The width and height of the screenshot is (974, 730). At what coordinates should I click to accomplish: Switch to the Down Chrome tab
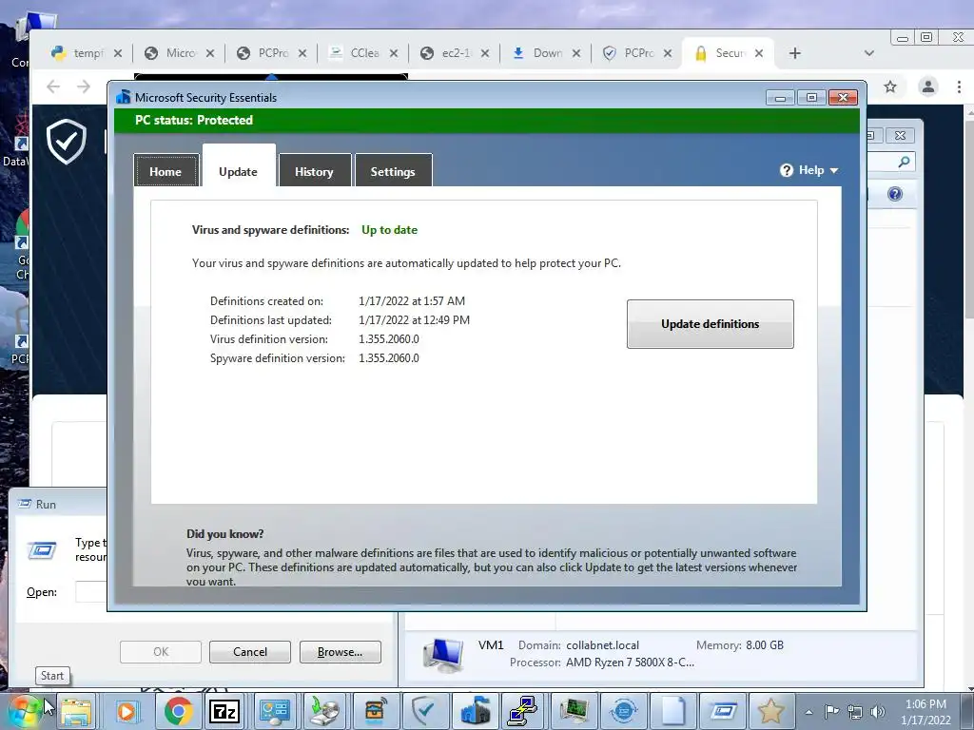pyautogui.click(x=547, y=53)
